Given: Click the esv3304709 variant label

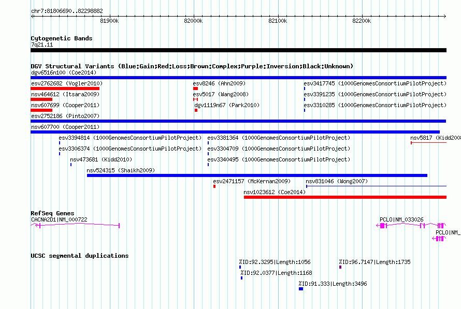Looking at the screenshot, I should 279,149.
